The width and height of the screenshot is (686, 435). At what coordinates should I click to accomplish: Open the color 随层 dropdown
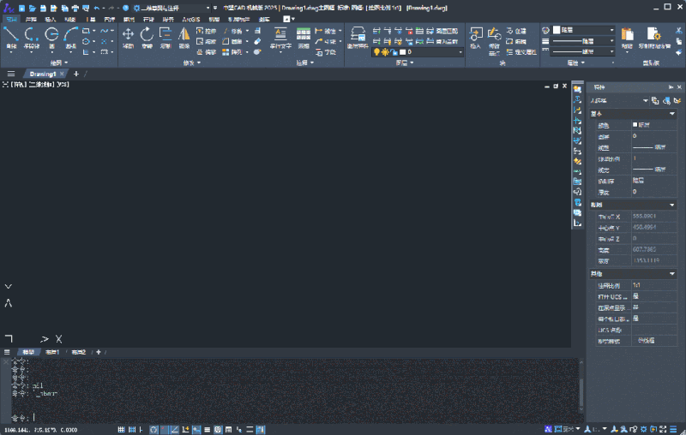(611, 30)
